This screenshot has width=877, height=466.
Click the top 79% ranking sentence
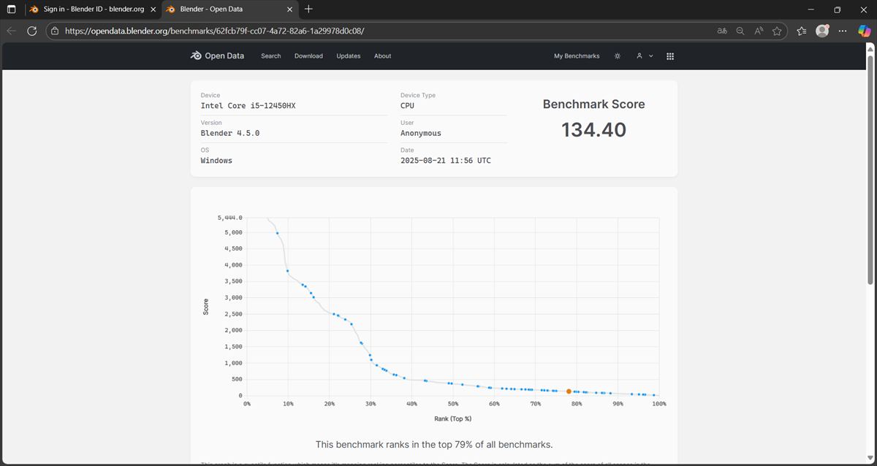click(434, 444)
